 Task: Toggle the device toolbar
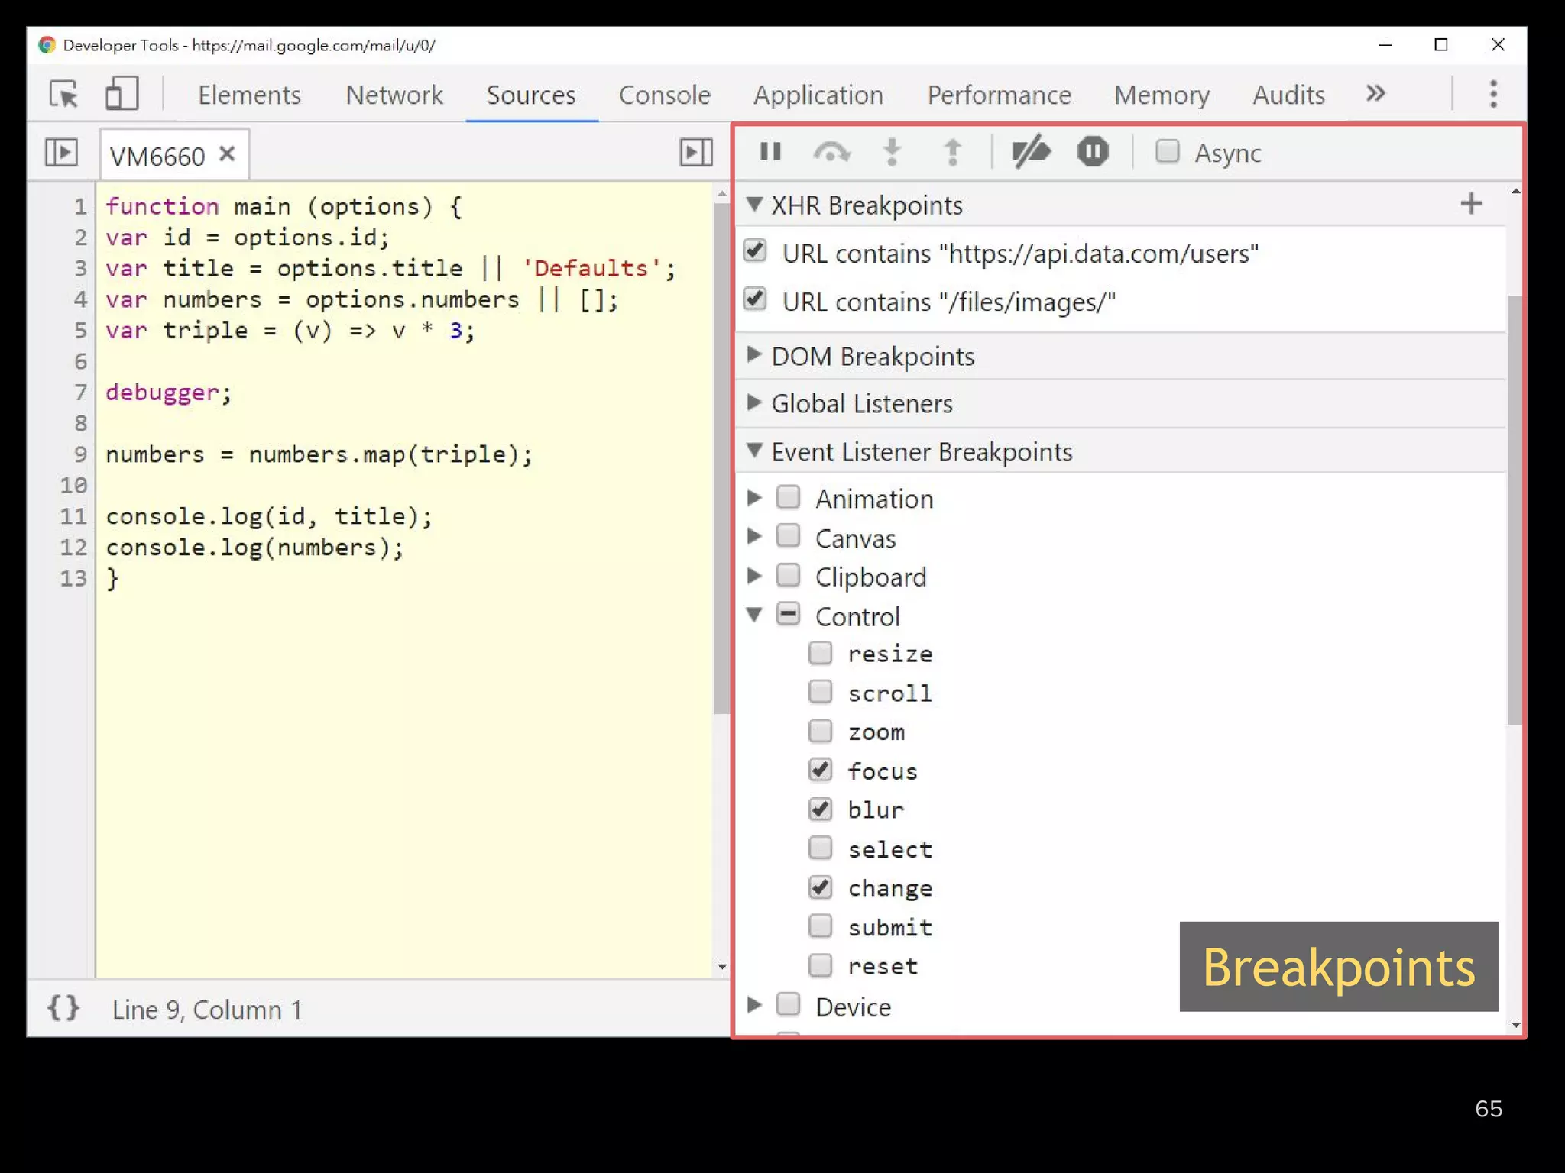coord(122,95)
